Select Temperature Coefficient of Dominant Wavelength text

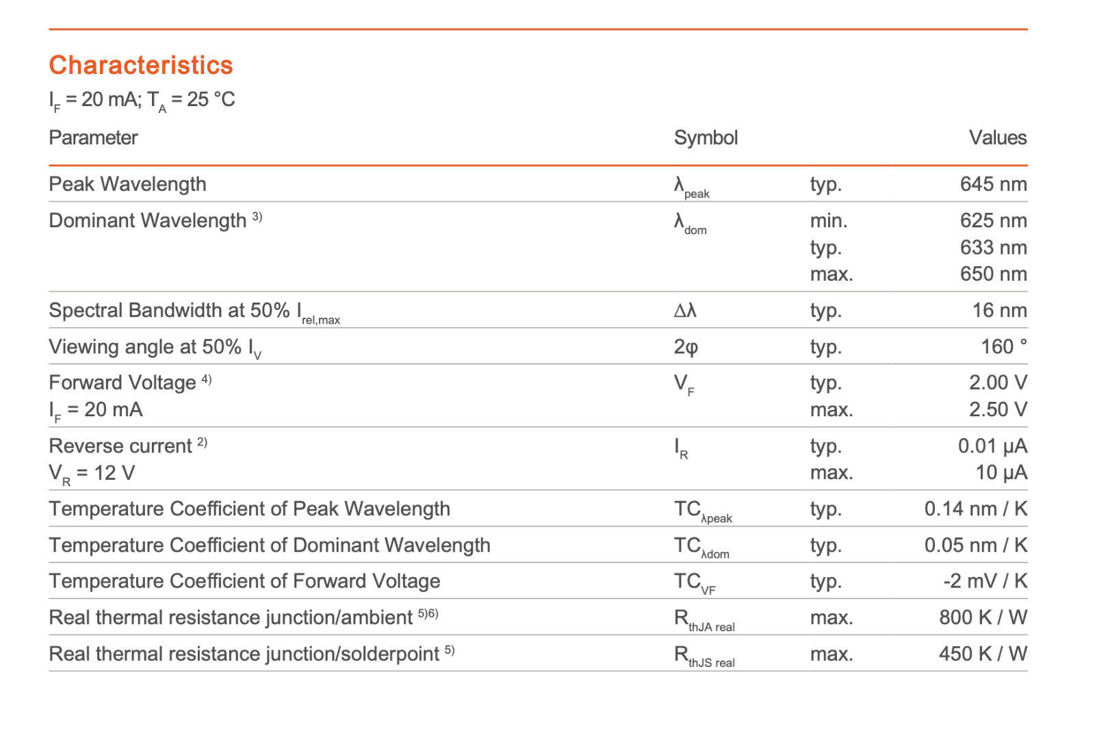coord(270,545)
